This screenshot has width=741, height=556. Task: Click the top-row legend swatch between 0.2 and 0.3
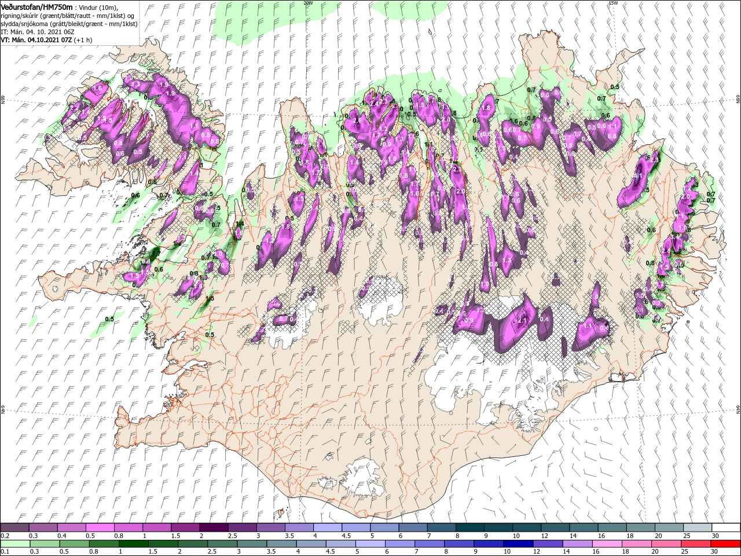[15, 528]
